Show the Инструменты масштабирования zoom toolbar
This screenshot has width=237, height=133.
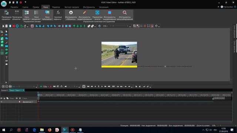(x=125, y=15)
